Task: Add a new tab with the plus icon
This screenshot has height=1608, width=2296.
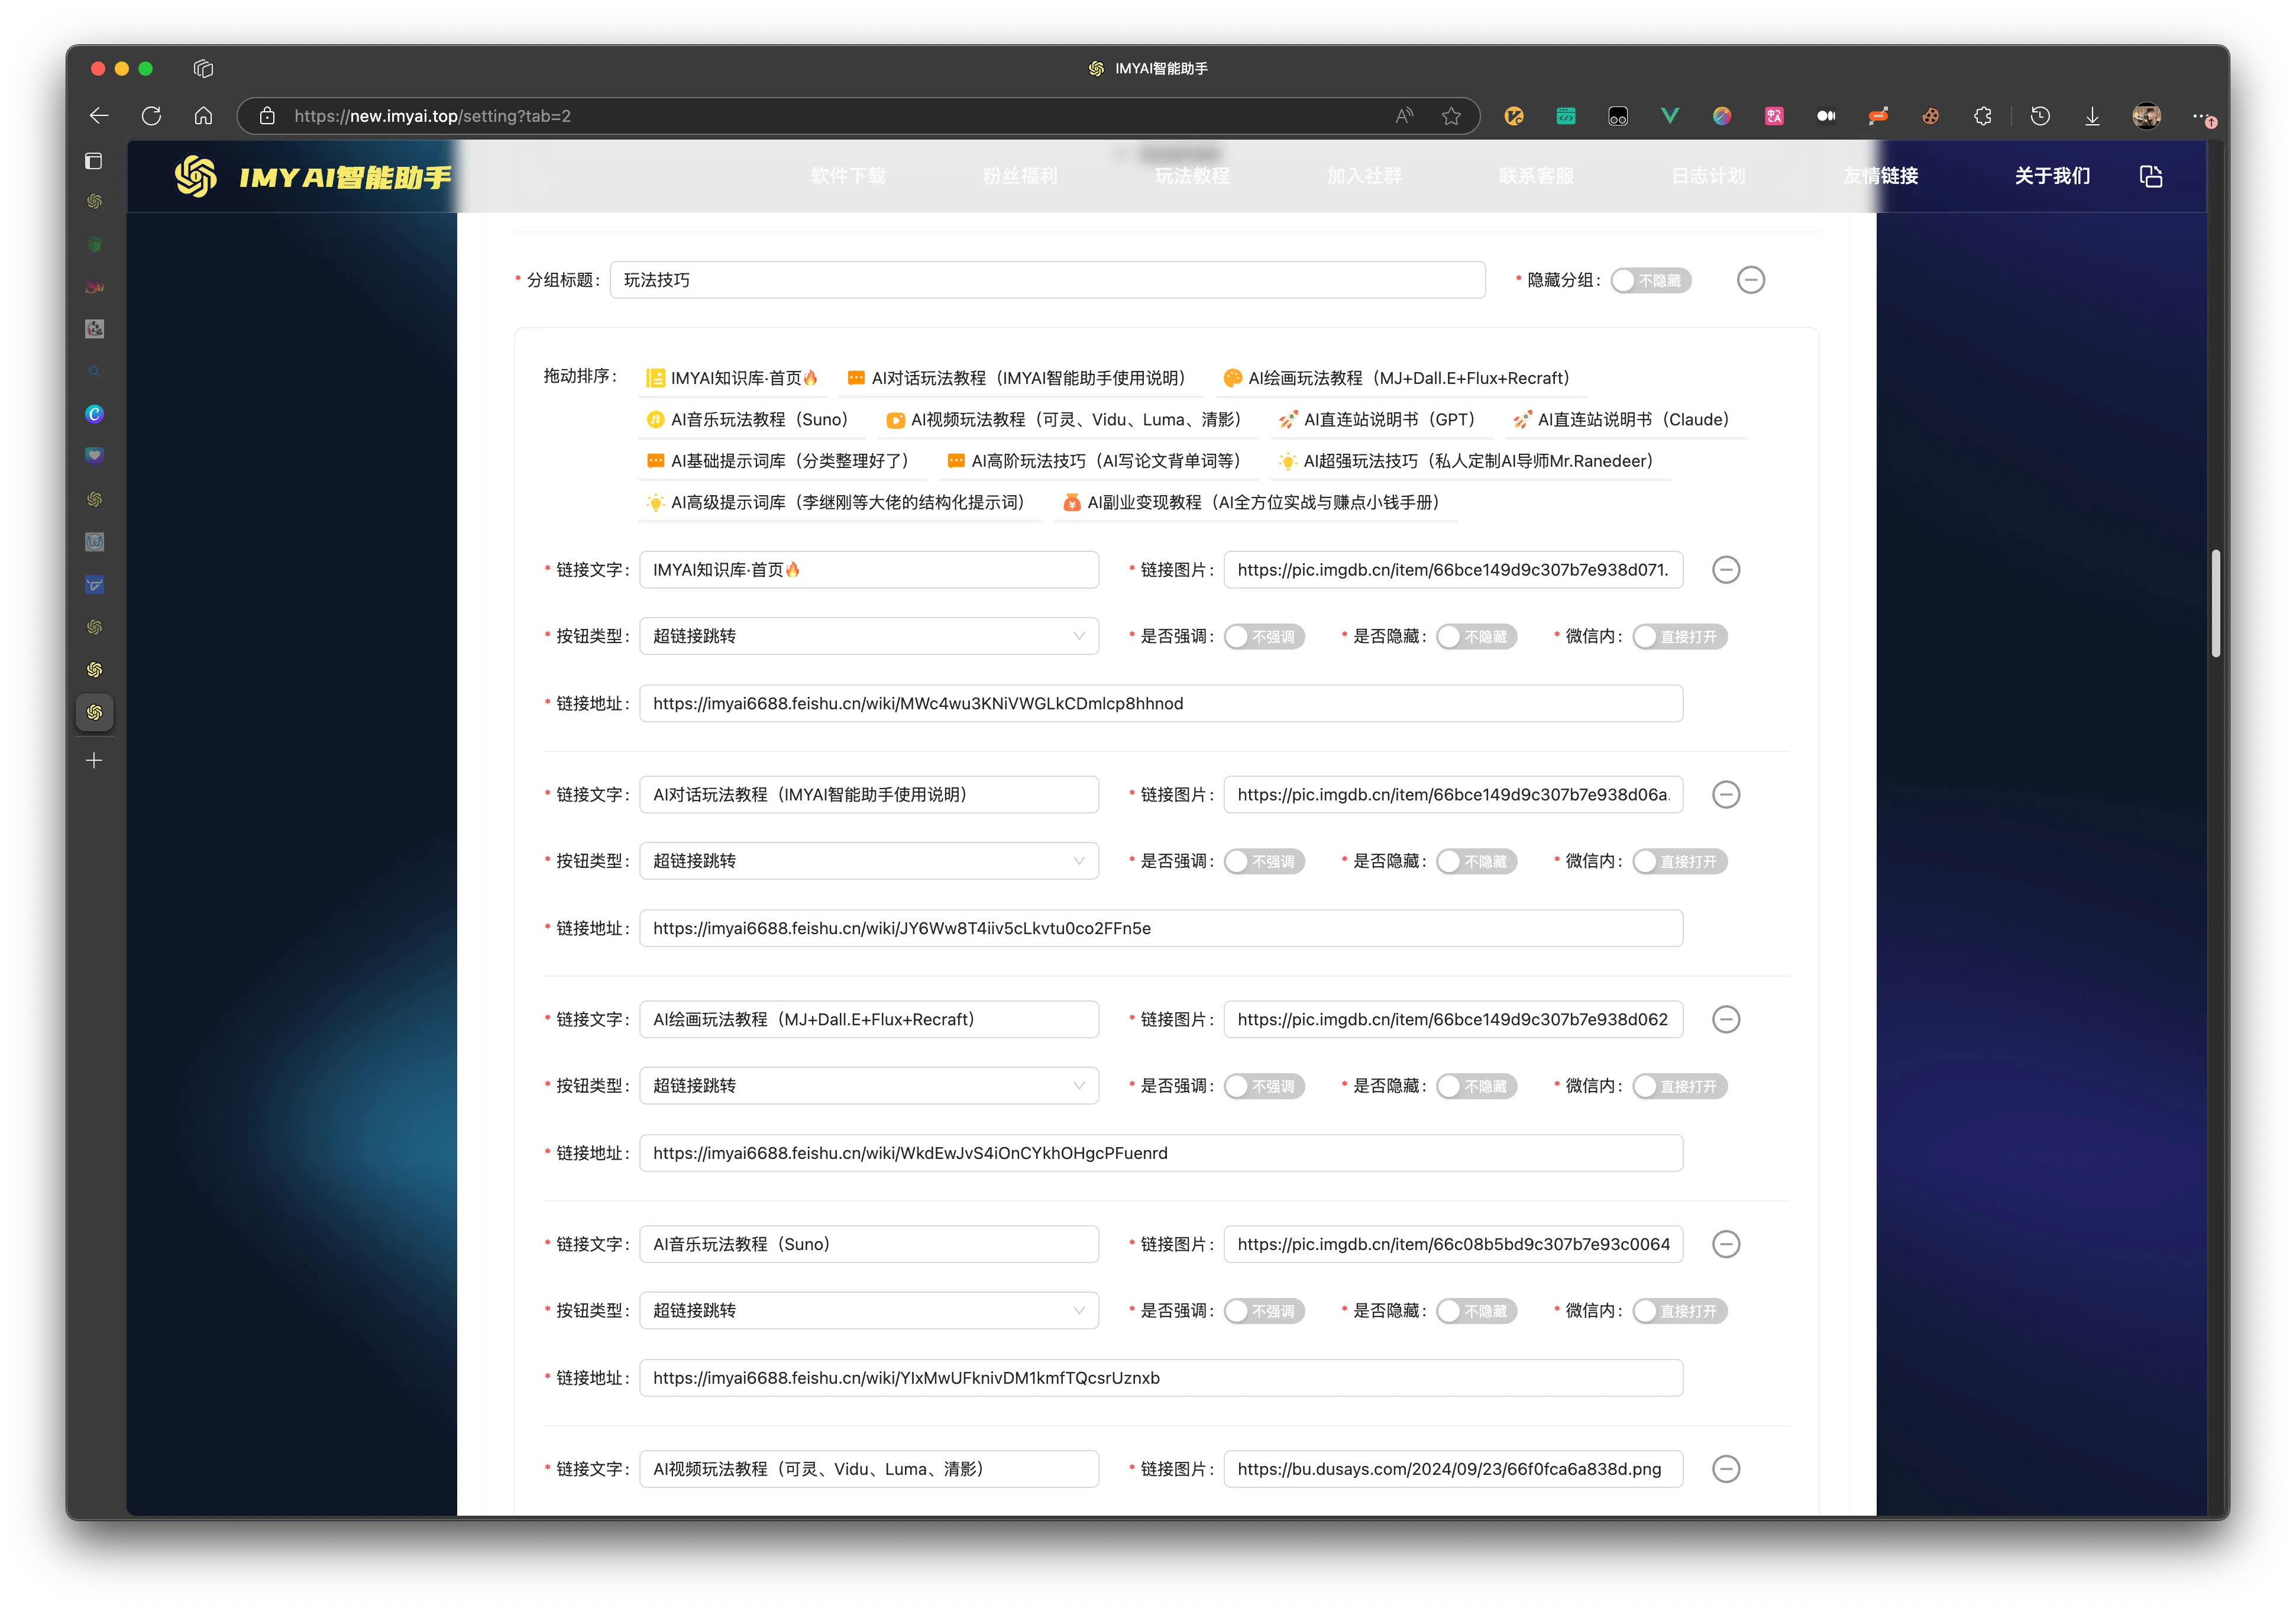Action: [94, 761]
